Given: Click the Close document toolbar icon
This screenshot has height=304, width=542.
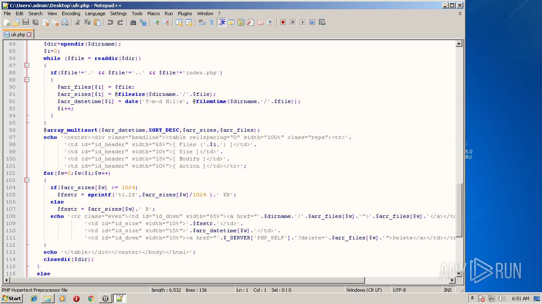Looking at the screenshot, I should point(45,22).
